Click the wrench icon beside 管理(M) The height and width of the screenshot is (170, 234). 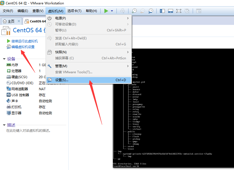(49, 66)
